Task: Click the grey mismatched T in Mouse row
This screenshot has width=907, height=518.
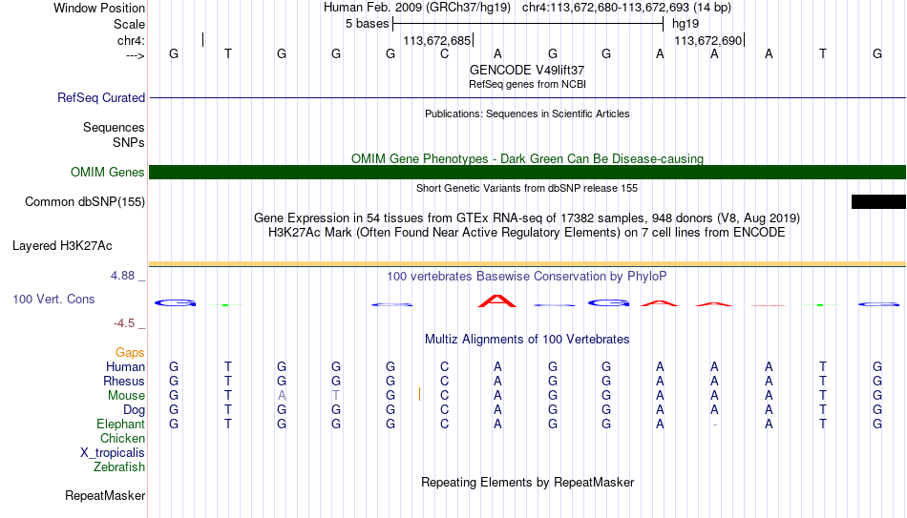Action: tap(336, 396)
